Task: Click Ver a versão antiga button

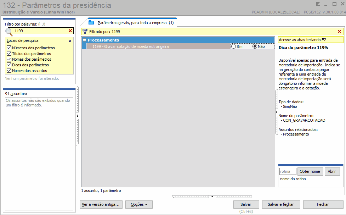Action: coord(101,204)
